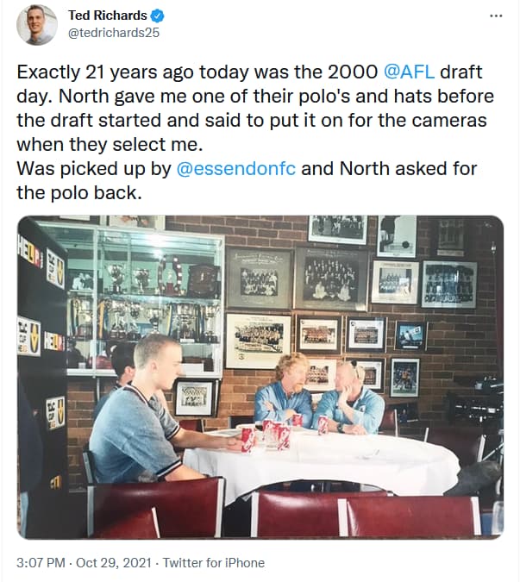Open Ted Richards' profile picture
The image size is (520, 582).
37,25
